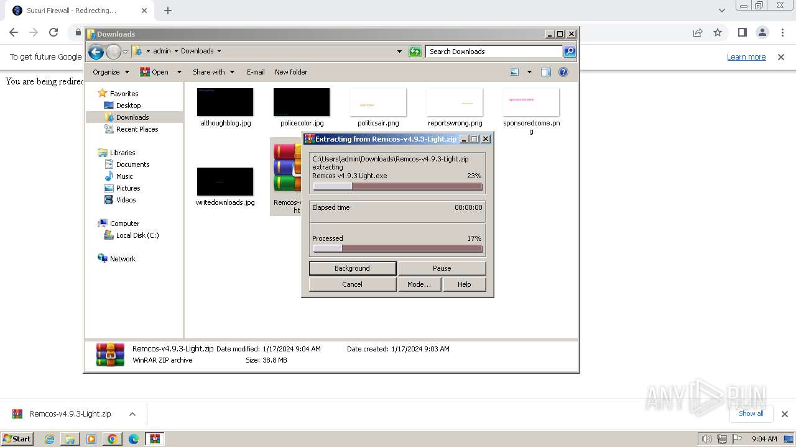Click the Search Downloads input field
796x447 pixels.
(x=494, y=52)
